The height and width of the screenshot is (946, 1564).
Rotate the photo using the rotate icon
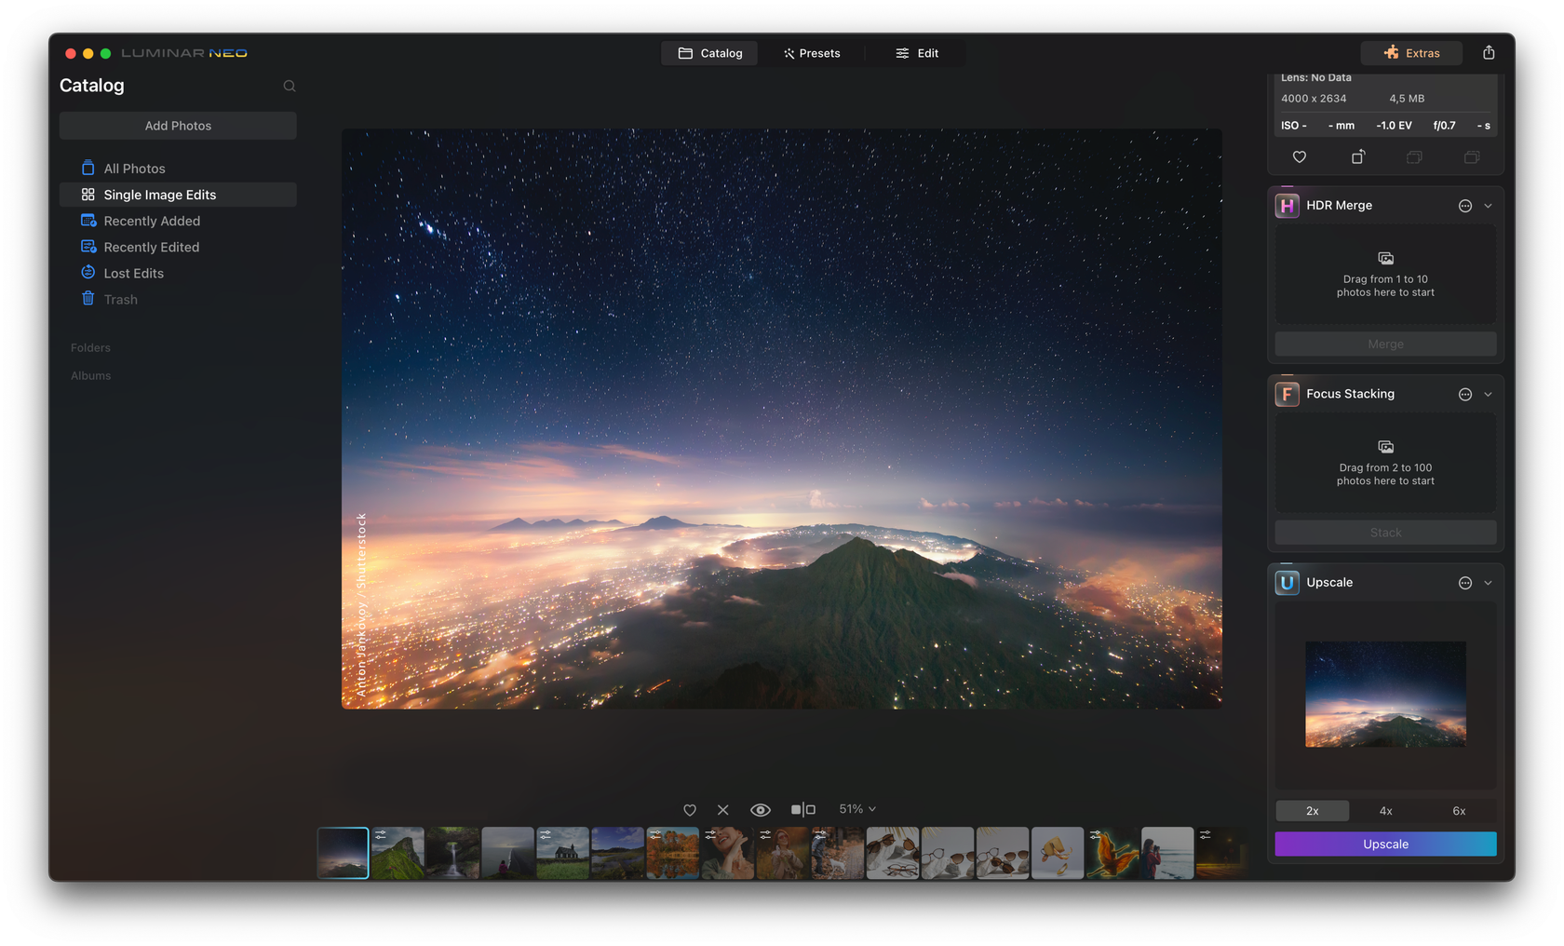pos(1358,157)
